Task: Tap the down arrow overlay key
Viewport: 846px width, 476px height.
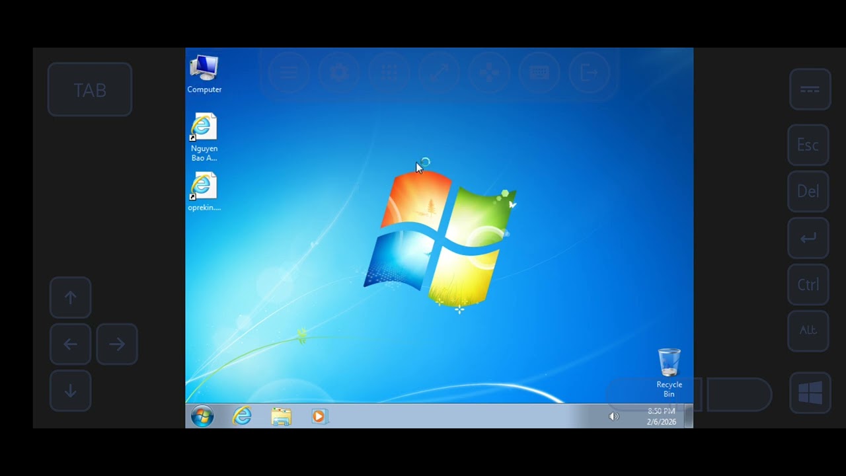Action: [70, 391]
